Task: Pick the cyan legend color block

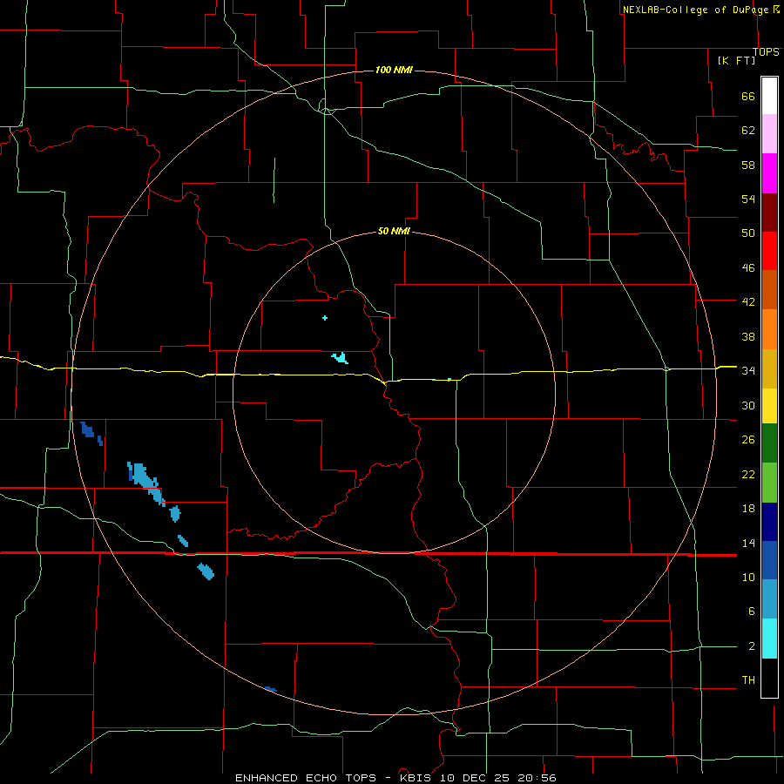Action: click(769, 639)
